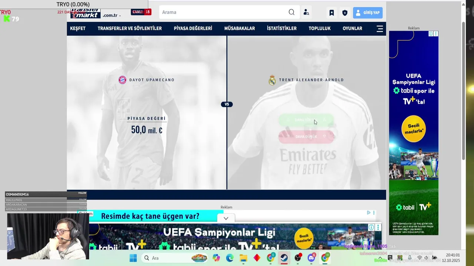Click the Bayern Munich club crest
This screenshot has width=474, height=266.
tap(122, 80)
